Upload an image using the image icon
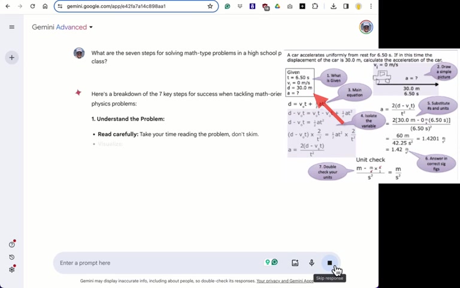This screenshot has height=288, width=460. [x=295, y=263]
